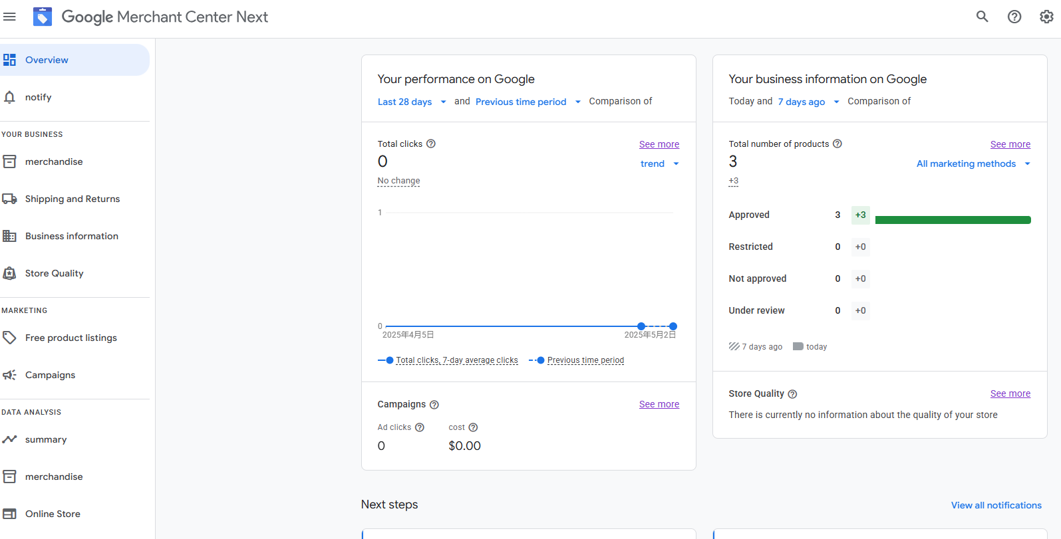Click the previous-period start chart point
Screen dimensions: 1061x539
tap(641, 326)
